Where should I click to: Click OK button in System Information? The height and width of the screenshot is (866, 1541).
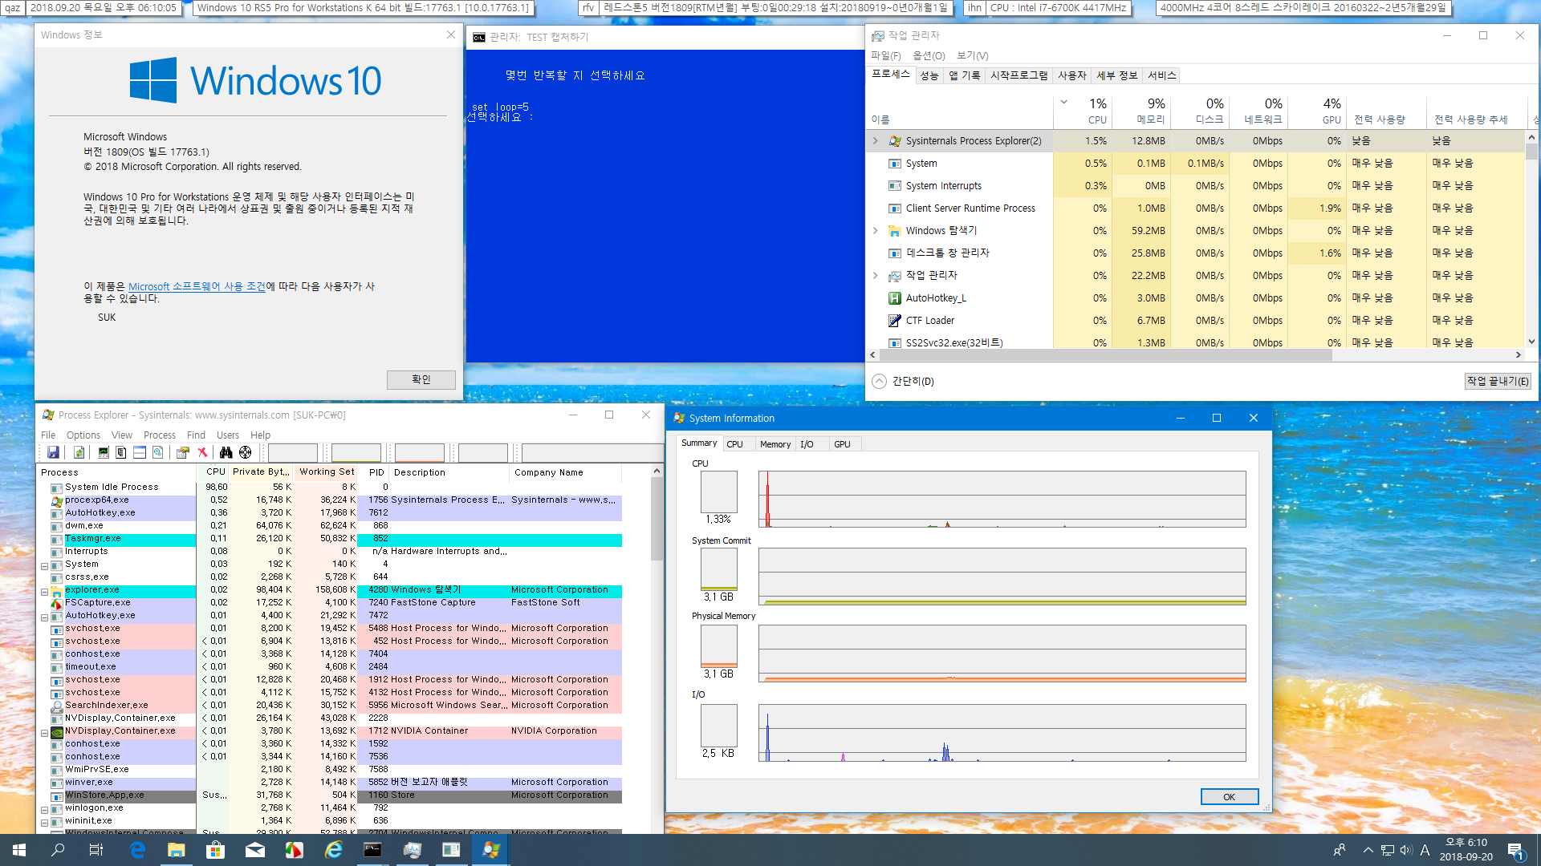click(1229, 797)
